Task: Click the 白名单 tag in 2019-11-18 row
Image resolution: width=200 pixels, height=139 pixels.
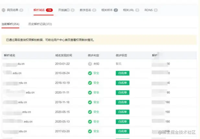Action: click(123, 102)
